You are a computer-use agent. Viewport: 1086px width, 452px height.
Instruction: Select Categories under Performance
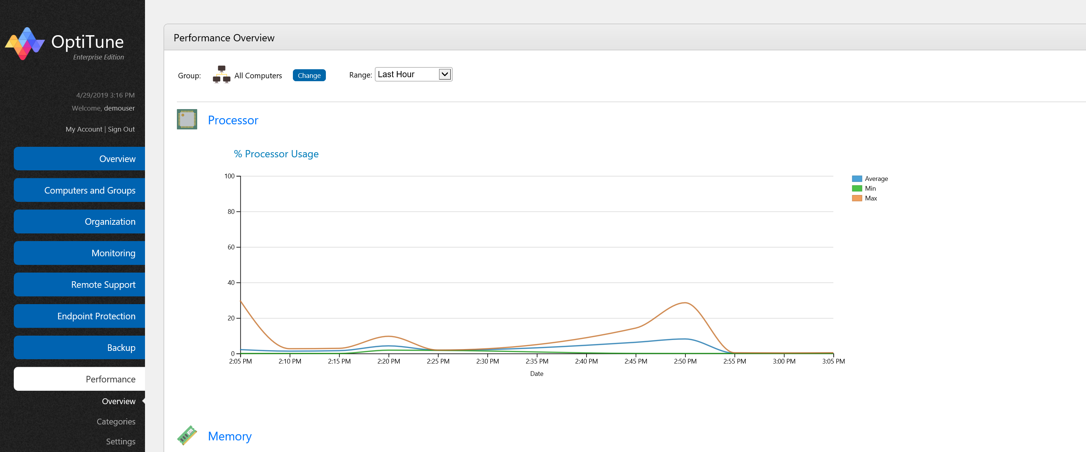116,422
